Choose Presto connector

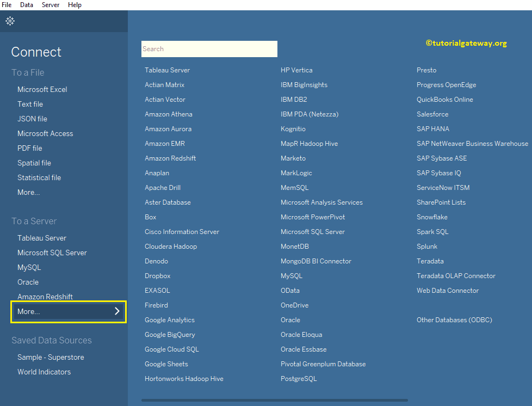coord(426,70)
